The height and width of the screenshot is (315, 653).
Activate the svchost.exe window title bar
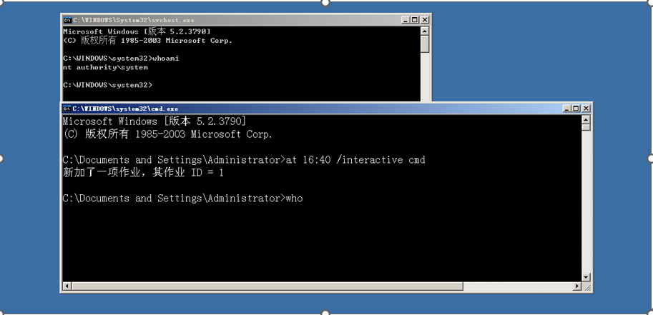pos(233,20)
